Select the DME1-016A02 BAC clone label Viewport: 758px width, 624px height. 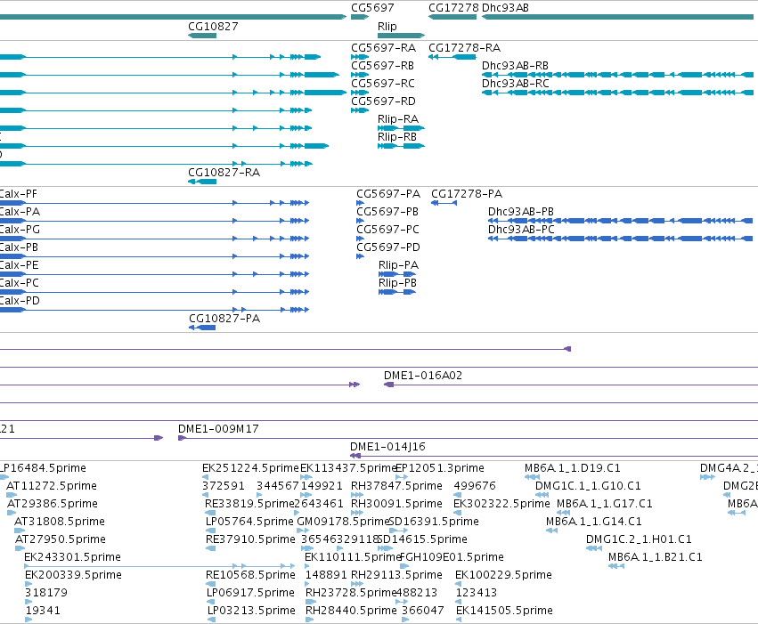click(423, 376)
